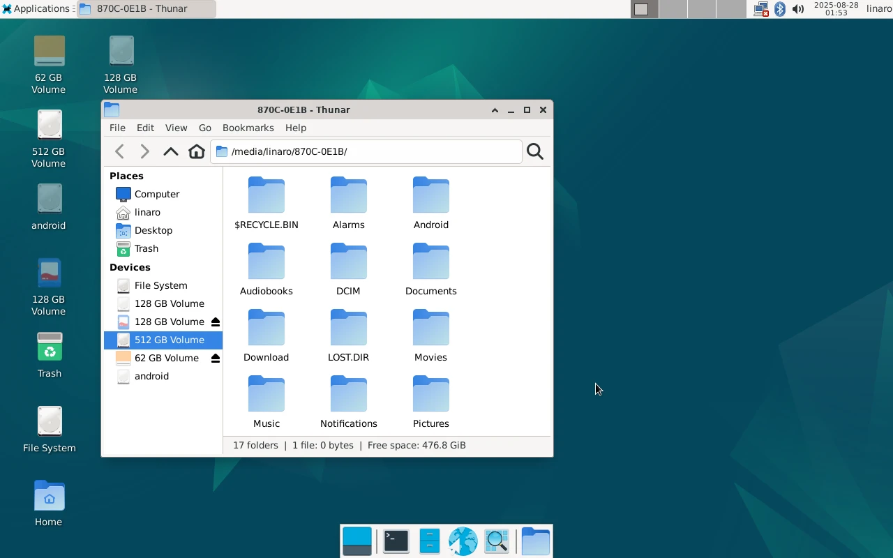The height and width of the screenshot is (558, 893).
Task: Click the path bar showing /media/linaro/870C-0E1B/
Action: pos(366,151)
